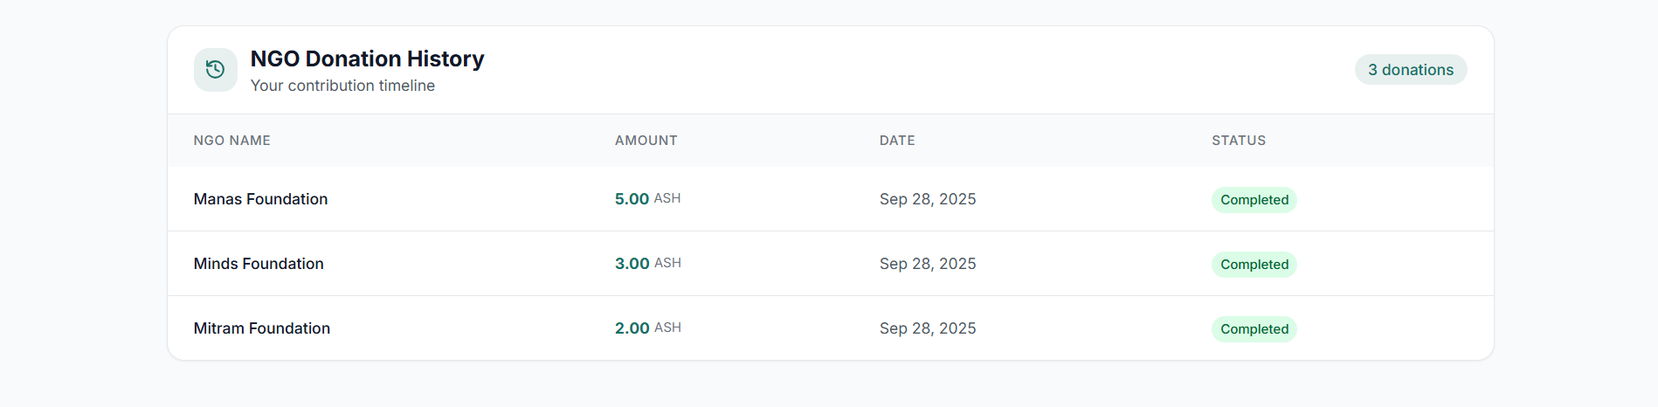
Task: Click the Completed badge for Minds Foundation
Action: click(1254, 265)
